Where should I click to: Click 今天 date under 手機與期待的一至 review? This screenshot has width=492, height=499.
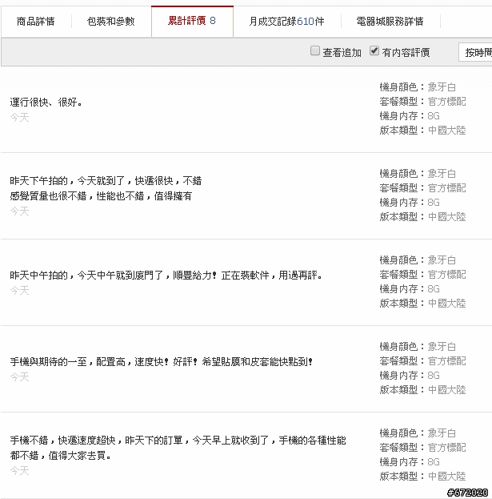click(19, 376)
